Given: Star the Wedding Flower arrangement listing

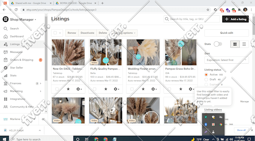Looking at the screenshot, I should click(143, 89).
